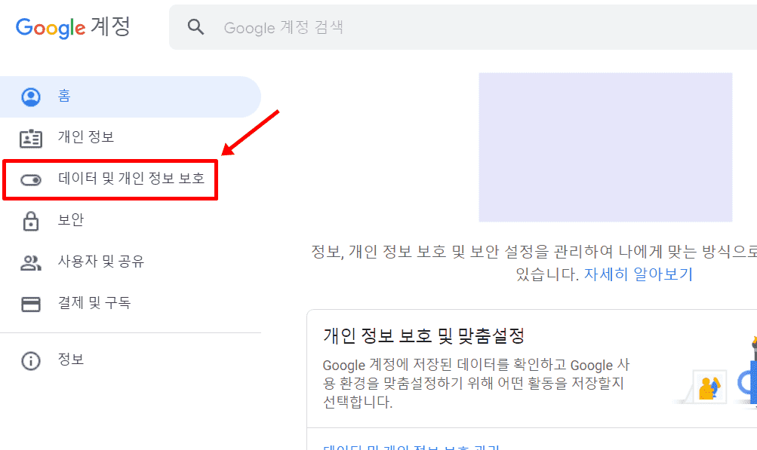Click the 개인 정보 보호 및 맞춤설정 heading
Viewport: 757px width, 450px height.
click(423, 335)
